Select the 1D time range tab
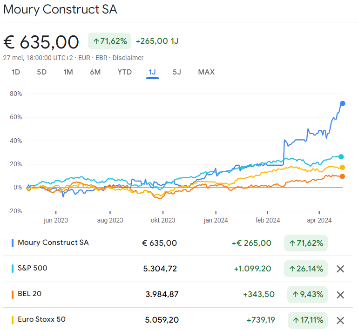The image size is (358, 331). pyautogui.click(x=16, y=72)
